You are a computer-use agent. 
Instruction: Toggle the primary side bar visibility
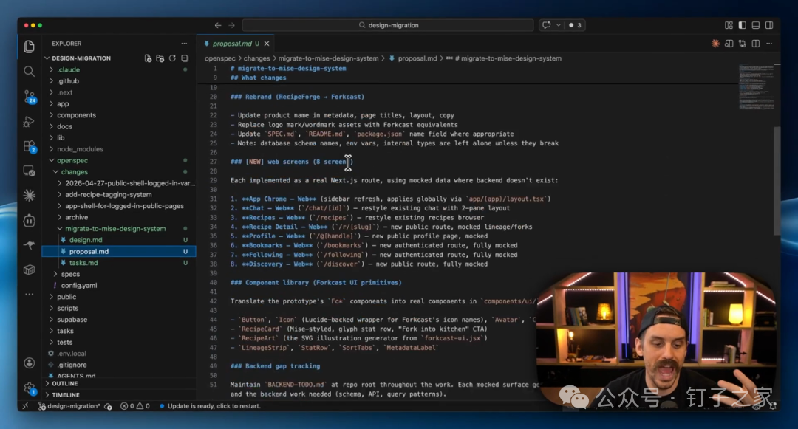coord(743,25)
